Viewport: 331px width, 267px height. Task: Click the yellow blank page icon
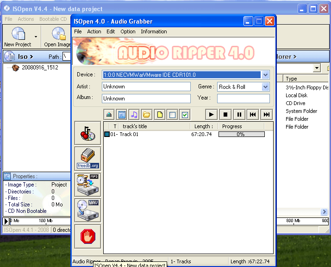(160, 115)
